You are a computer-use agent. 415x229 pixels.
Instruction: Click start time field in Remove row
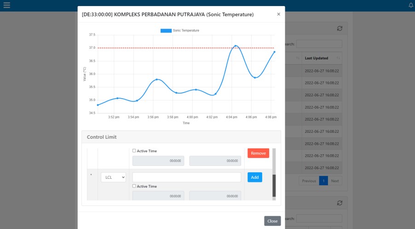pos(158,161)
